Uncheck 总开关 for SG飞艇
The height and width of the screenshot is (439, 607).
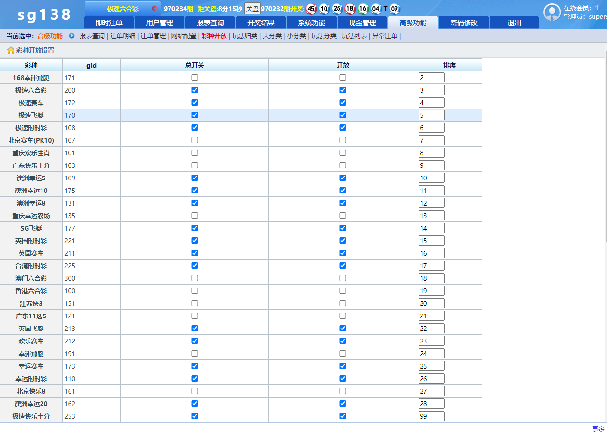point(195,228)
